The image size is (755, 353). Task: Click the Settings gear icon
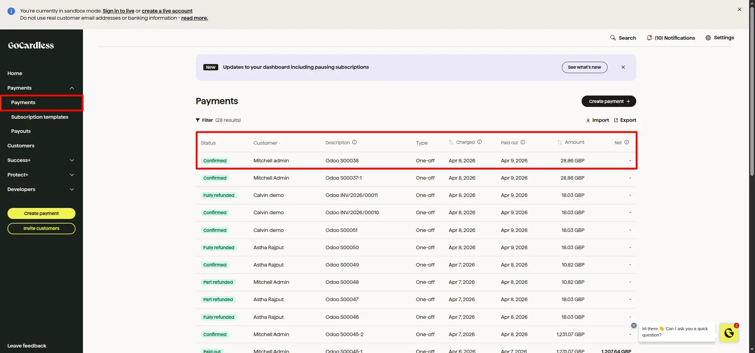coord(708,38)
